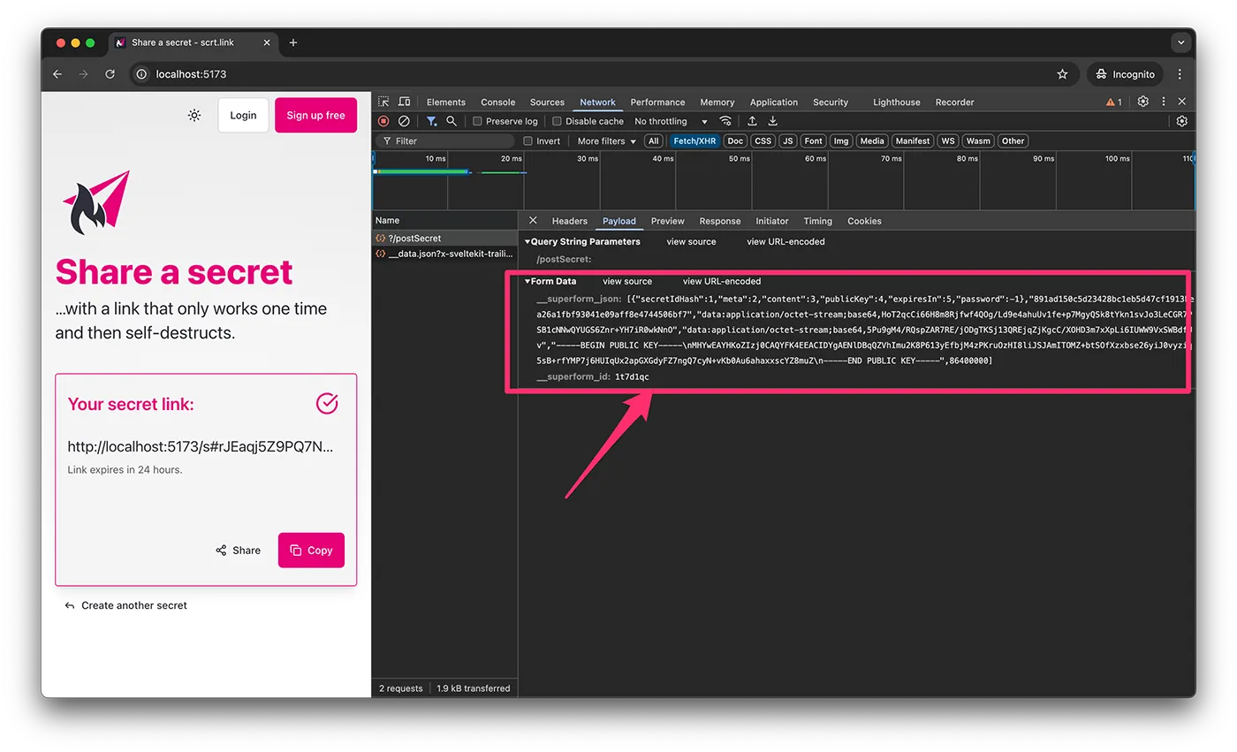Open the network search panel
Viewport: 1237px width, 752px height.
click(x=452, y=121)
